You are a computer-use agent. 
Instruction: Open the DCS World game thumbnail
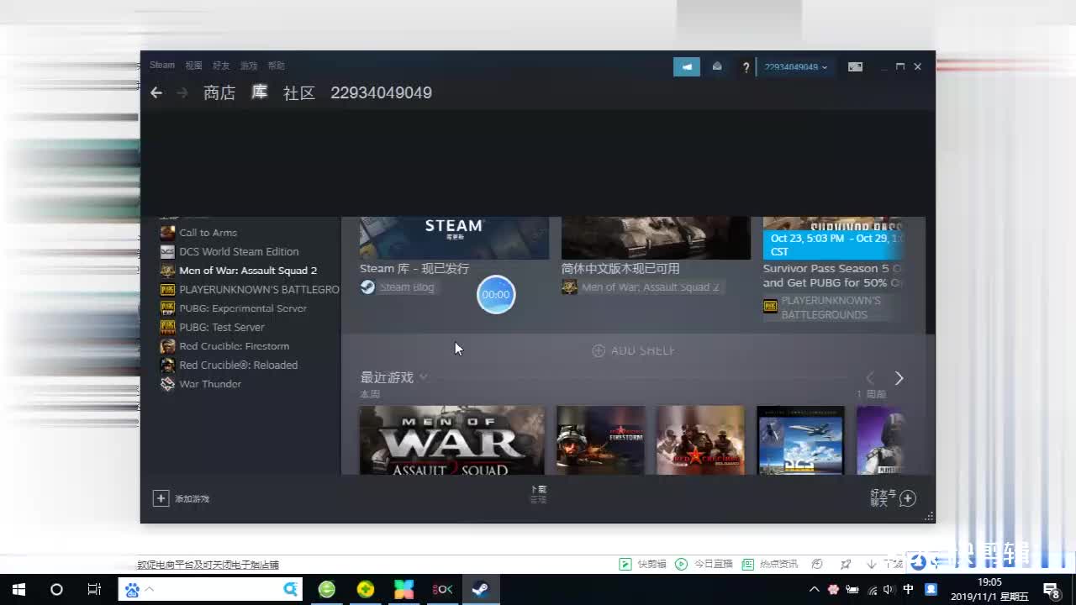tap(800, 440)
